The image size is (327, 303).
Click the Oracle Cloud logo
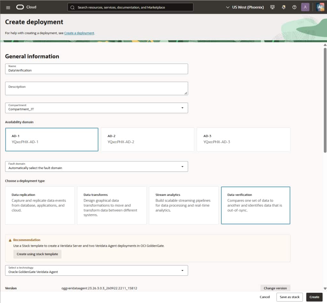[26, 7]
